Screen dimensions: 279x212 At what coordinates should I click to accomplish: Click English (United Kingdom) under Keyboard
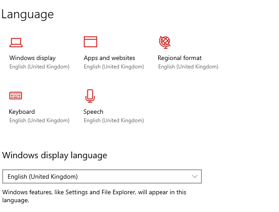[39, 120]
